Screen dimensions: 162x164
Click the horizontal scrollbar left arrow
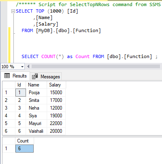pos(28,67)
